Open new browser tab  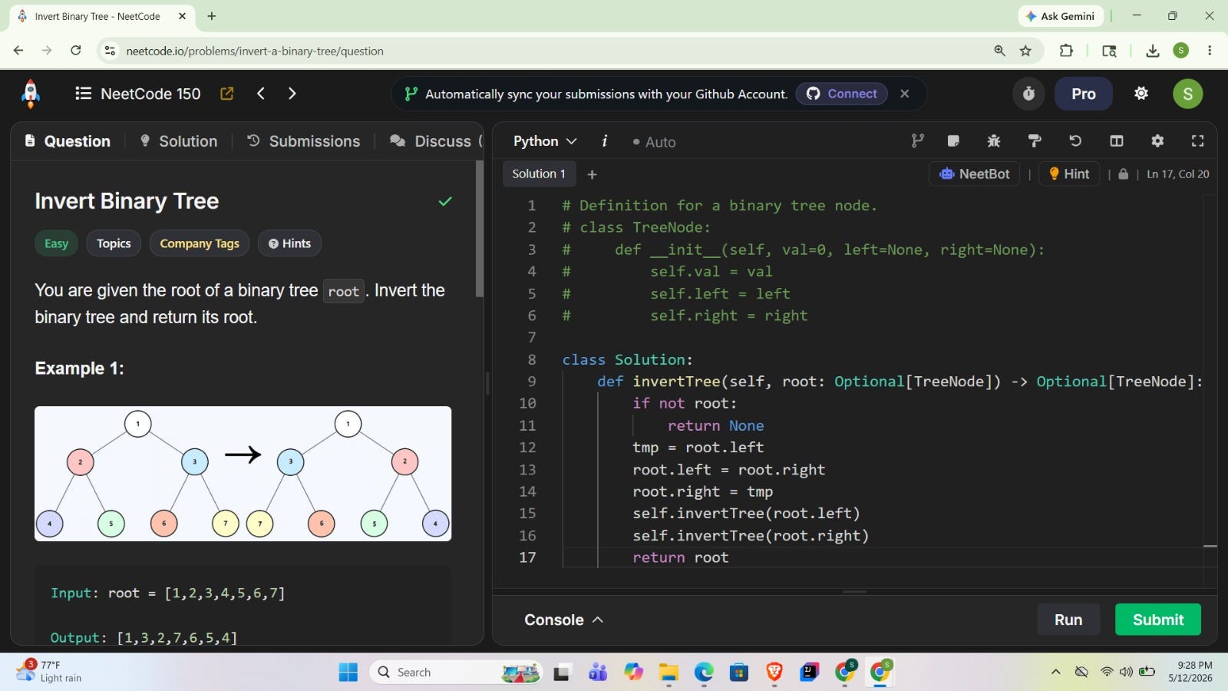coord(212,16)
